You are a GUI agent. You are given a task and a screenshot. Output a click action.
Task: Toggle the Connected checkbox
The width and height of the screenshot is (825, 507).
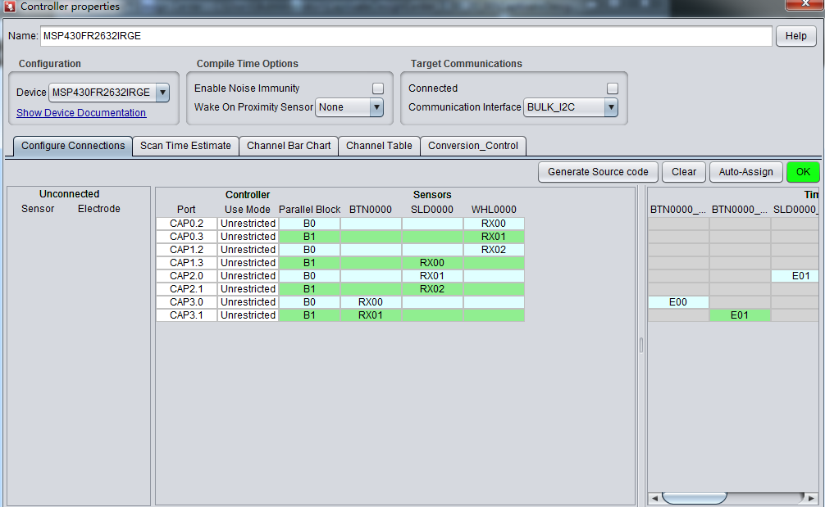612,88
